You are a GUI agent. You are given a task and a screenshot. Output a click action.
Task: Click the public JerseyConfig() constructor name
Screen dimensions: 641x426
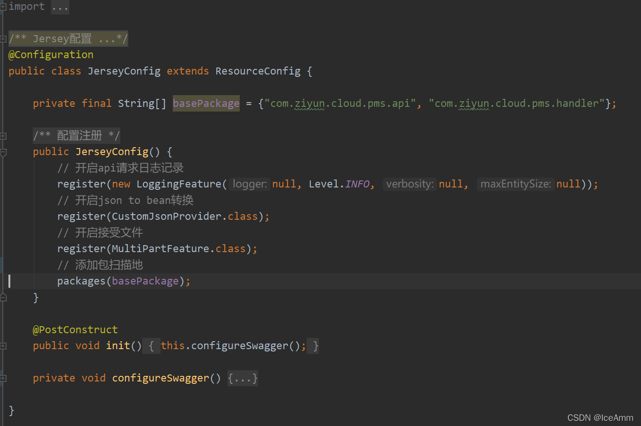click(x=112, y=152)
